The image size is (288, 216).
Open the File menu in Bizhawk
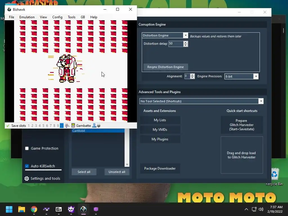(x=11, y=17)
